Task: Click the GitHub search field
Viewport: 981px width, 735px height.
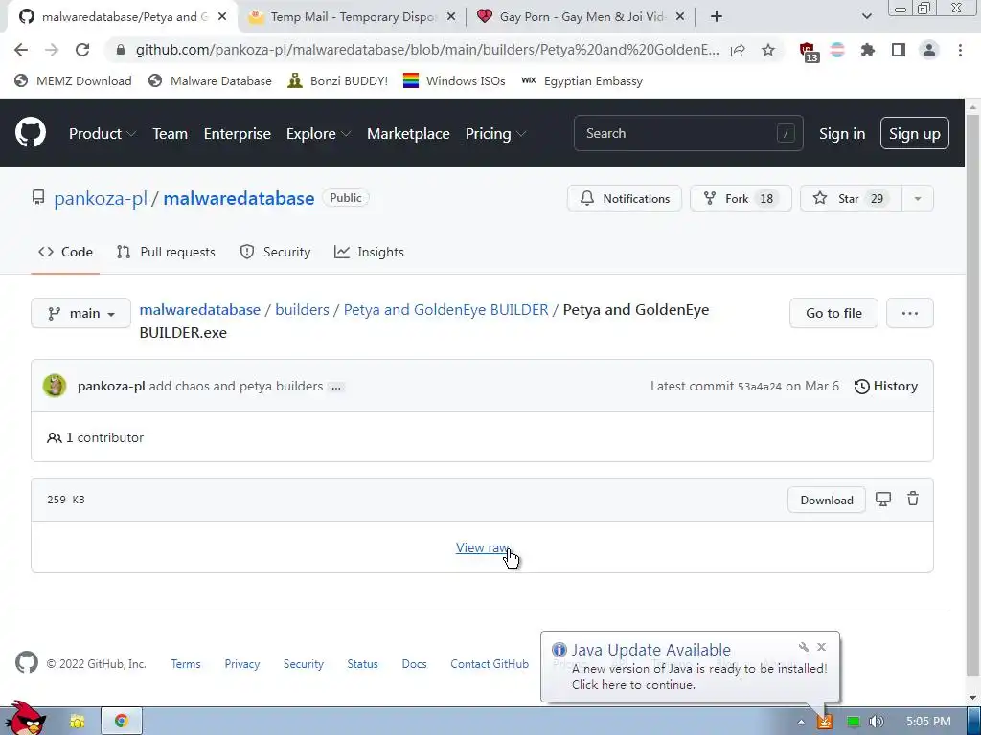Action: 688,133
